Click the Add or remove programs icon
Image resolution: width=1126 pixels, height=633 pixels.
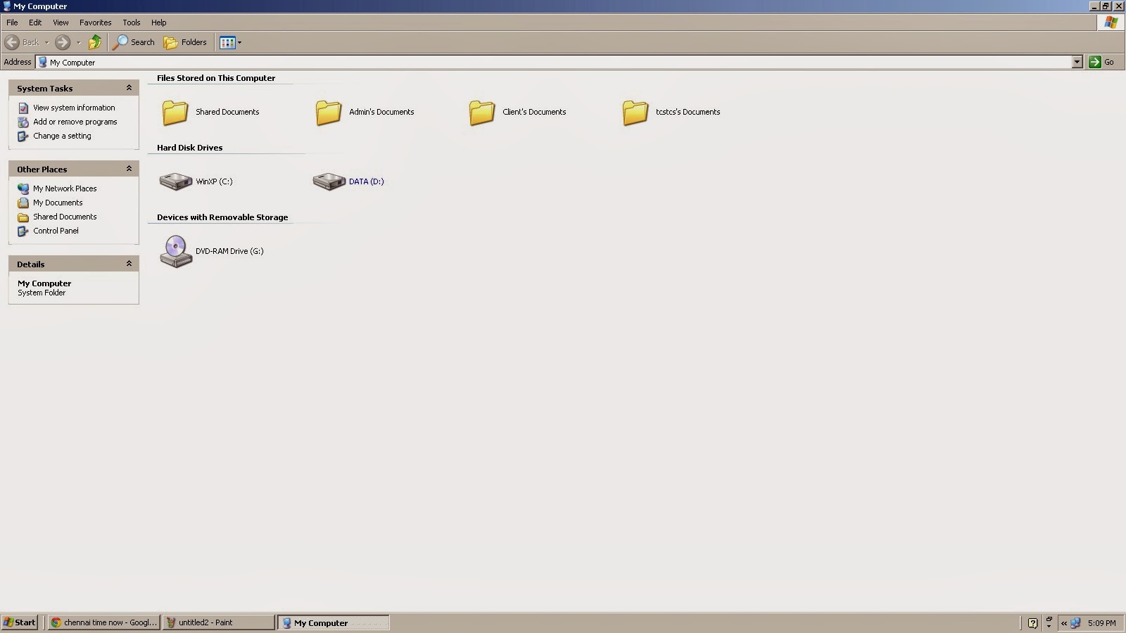[23, 122]
